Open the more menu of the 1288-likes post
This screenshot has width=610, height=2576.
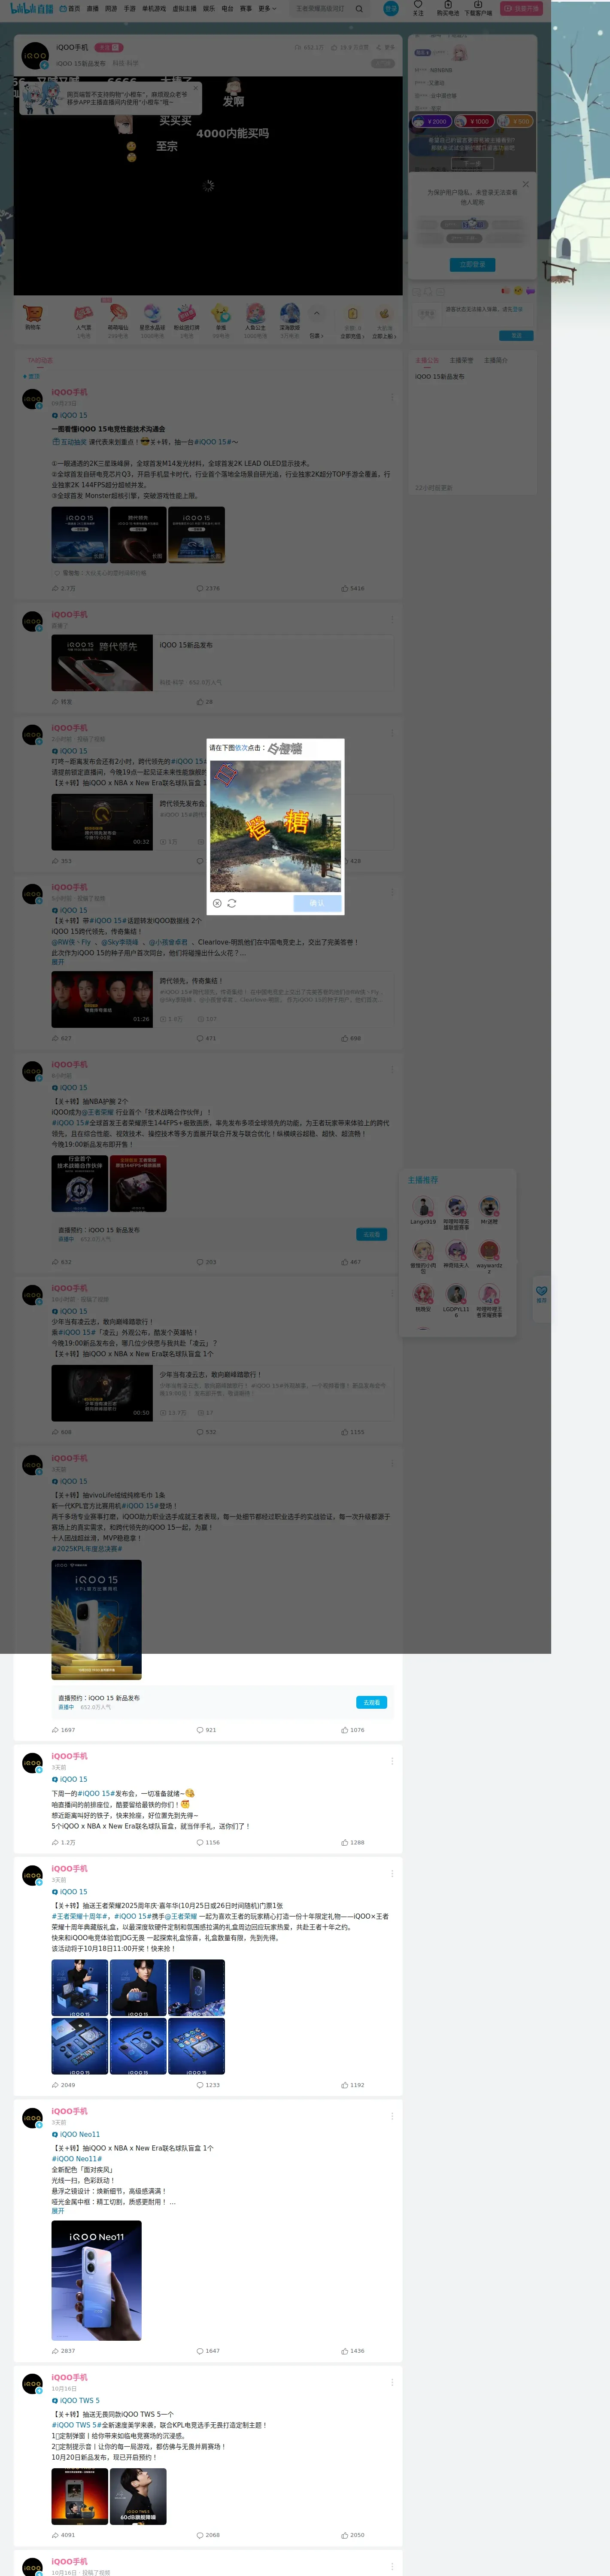click(x=392, y=1761)
